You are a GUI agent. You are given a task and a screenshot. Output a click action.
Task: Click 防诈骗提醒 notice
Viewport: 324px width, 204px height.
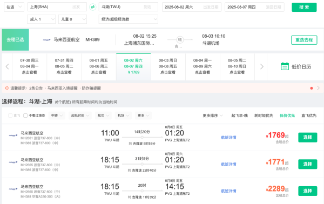[x=91, y=88]
